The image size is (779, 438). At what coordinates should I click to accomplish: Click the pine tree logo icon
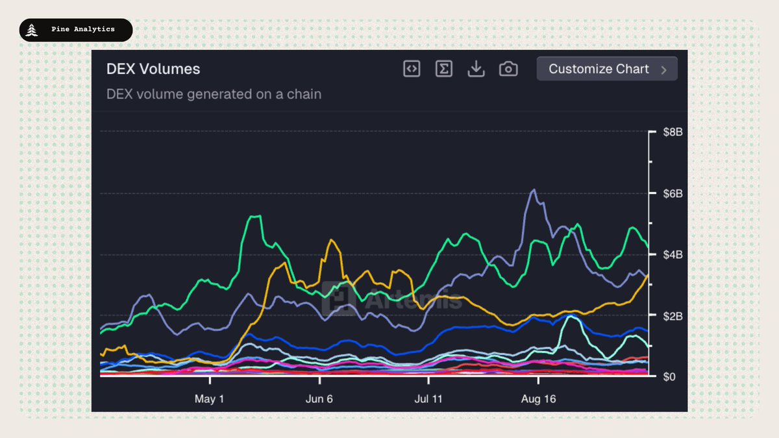coord(31,29)
